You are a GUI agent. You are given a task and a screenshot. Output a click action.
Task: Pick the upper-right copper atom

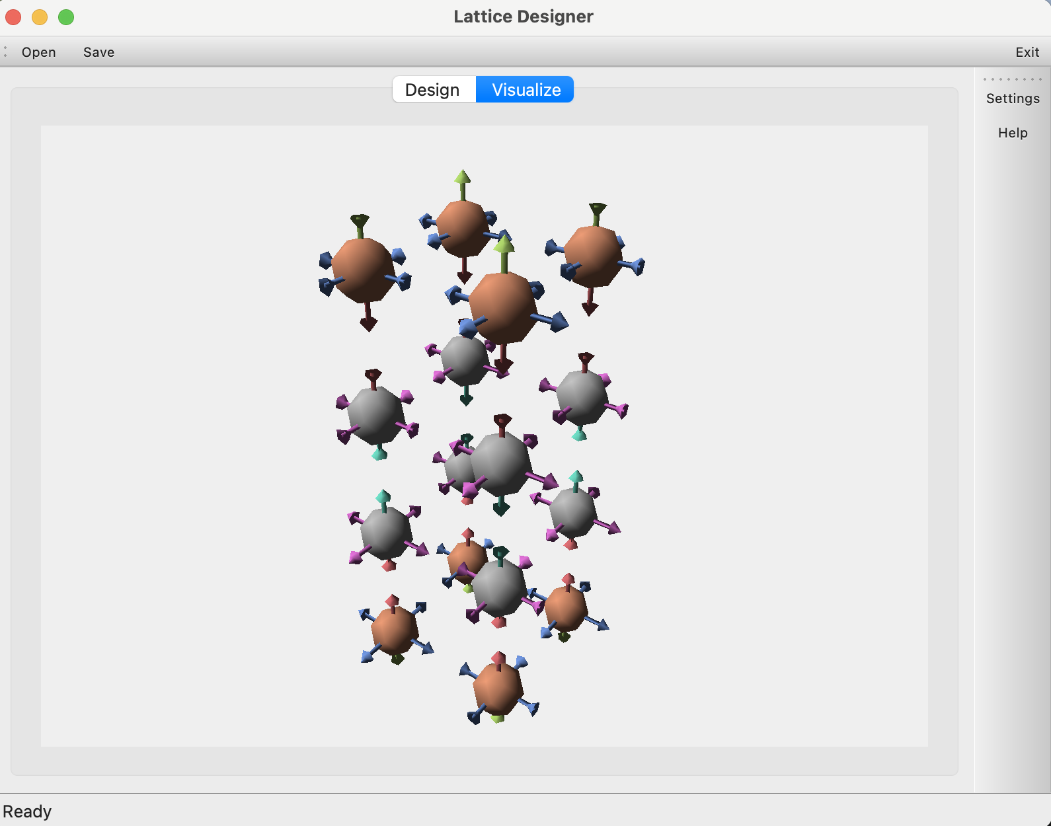(x=593, y=256)
